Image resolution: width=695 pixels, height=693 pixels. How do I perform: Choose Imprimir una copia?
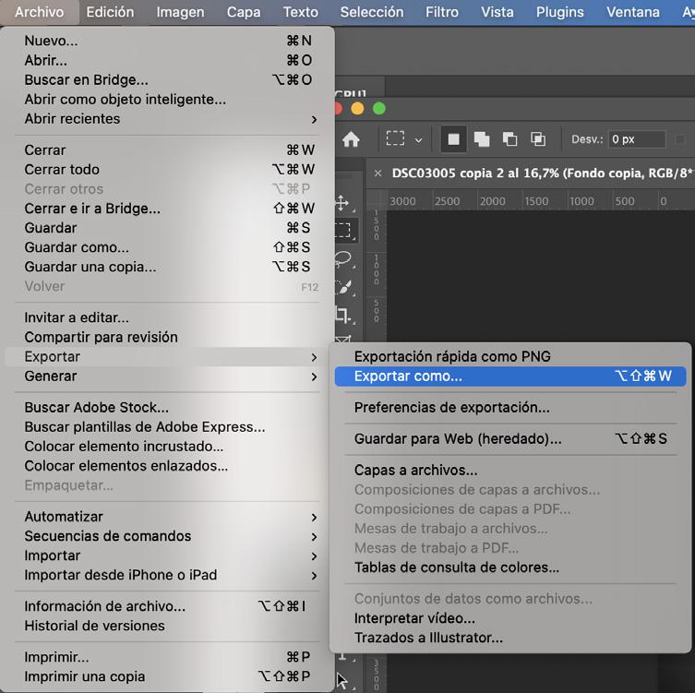tap(168, 676)
